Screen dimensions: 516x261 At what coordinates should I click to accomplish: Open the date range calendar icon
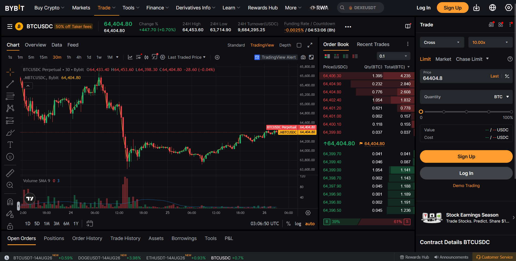[90, 224]
